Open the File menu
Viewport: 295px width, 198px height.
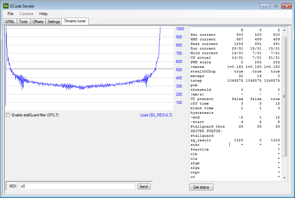click(10, 14)
